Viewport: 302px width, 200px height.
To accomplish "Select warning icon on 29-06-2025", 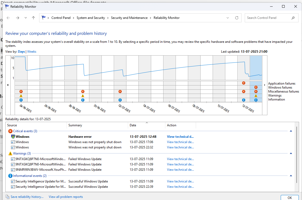I will (83, 96).
